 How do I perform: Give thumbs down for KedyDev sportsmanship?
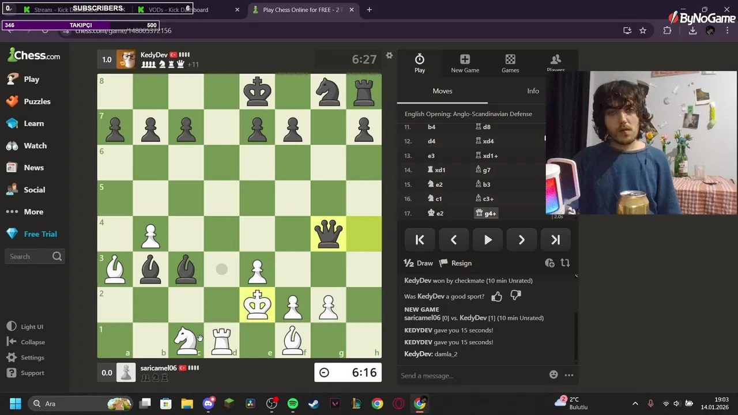pyautogui.click(x=515, y=296)
